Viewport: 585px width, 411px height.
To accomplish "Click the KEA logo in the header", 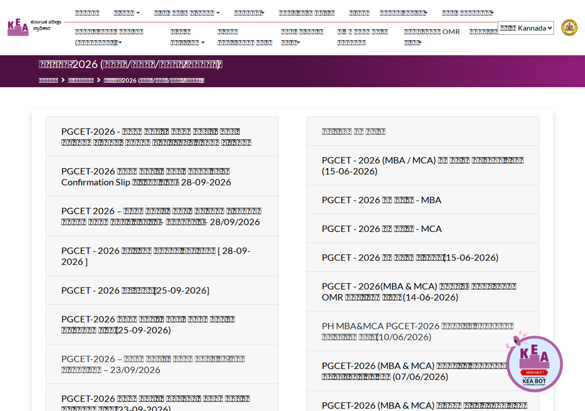I will click(x=34, y=27).
